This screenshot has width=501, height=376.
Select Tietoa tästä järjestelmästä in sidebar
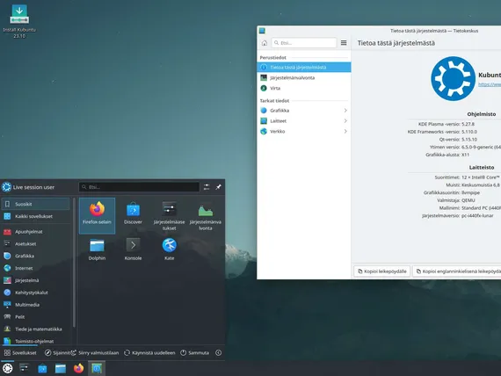point(304,67)
